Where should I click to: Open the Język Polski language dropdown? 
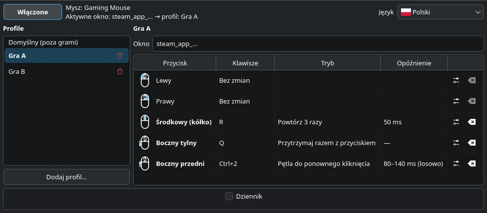[x=440, y=12]
